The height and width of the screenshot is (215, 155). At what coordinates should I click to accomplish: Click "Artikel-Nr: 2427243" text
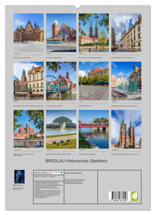click(x=40, y=173)
